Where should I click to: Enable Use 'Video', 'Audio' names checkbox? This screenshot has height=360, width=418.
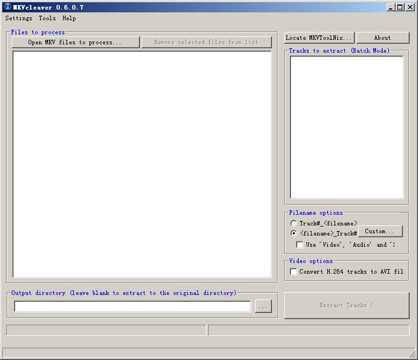click(x=299, y=244)
